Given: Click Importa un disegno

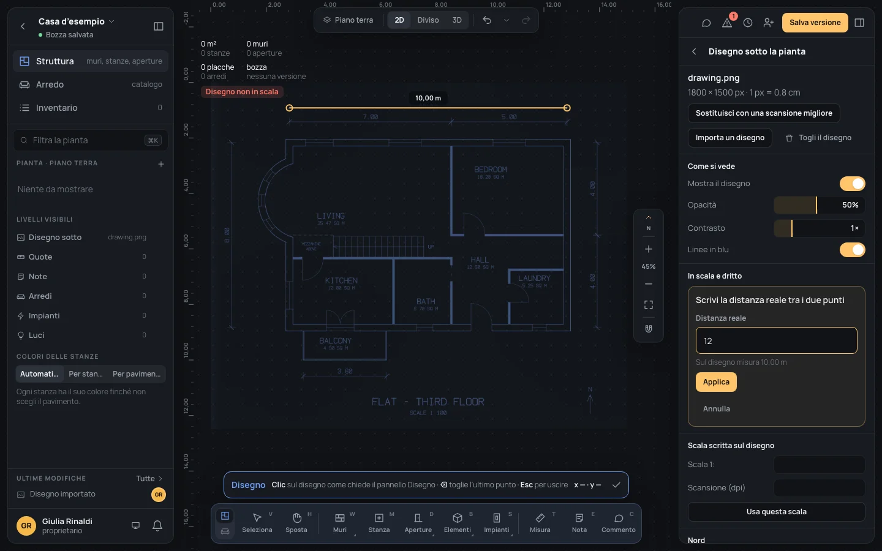Looking at the screenshot, I should point(730,138).
